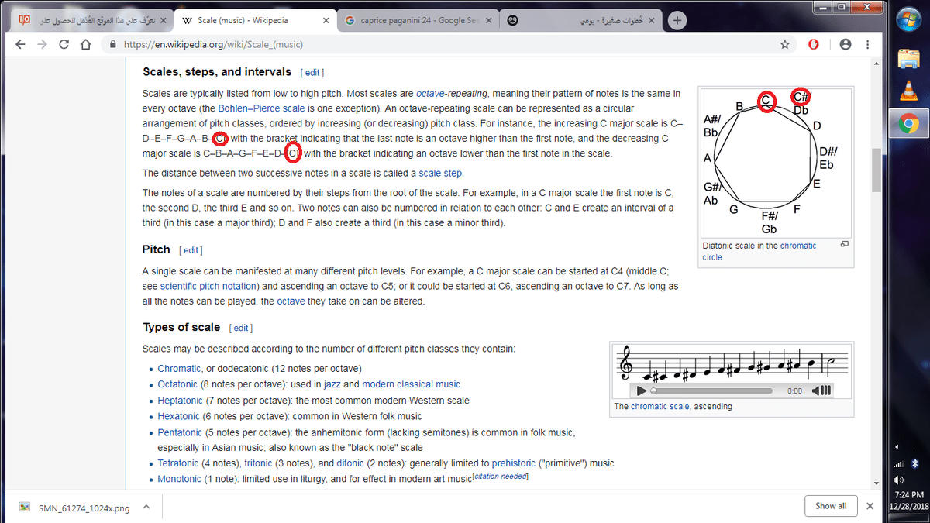This screenshot has height=523, width=930.
Task: Expand download options chevron for SMN_61274
Action: pos(146,506)
